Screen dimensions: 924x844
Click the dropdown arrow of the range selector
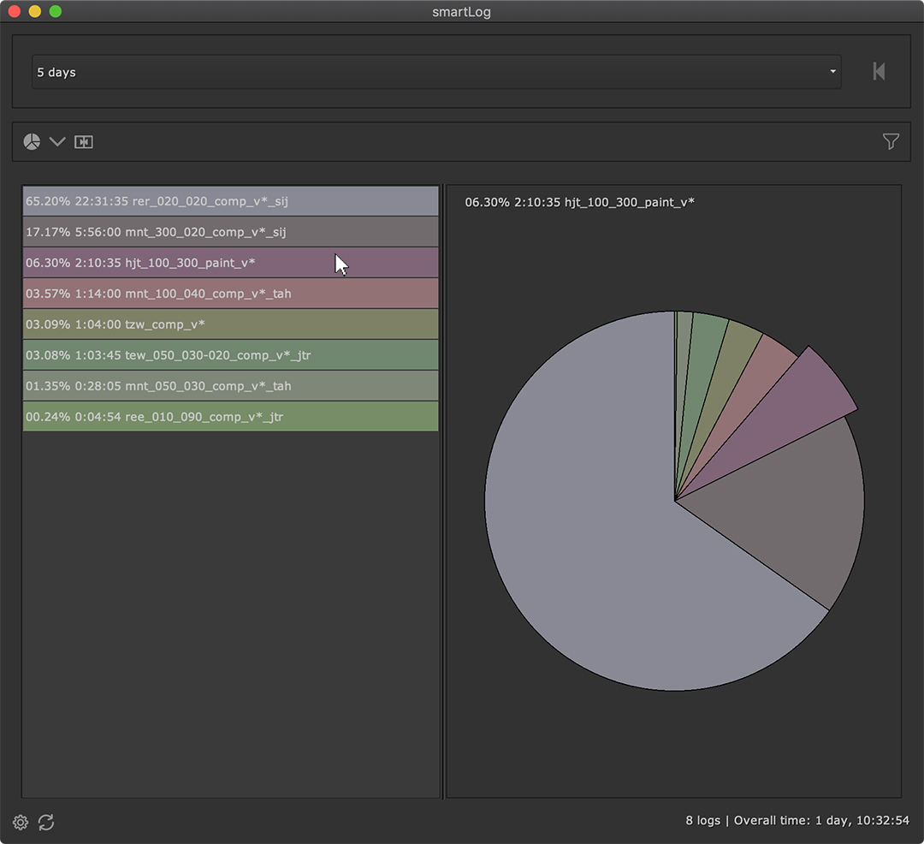tap(832, 72)
